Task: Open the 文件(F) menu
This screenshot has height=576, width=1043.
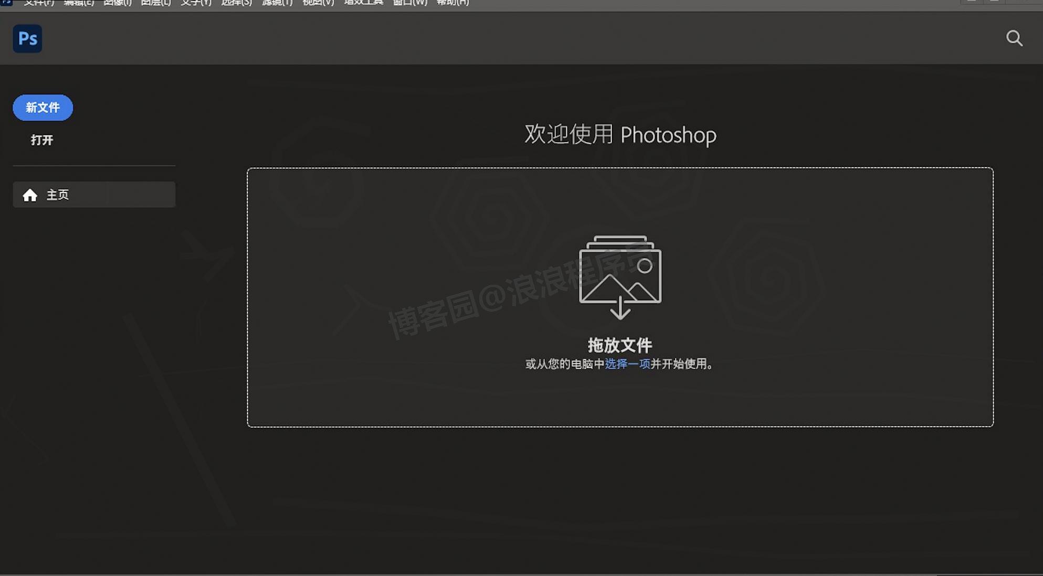Action: coord(39,3)
